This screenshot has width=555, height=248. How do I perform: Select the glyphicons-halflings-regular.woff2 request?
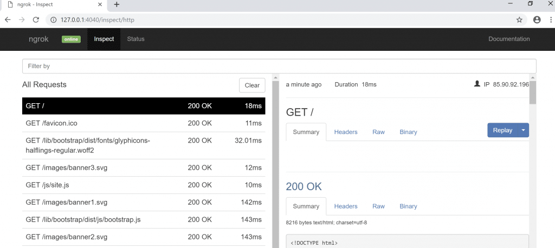[x=144, y=145]
